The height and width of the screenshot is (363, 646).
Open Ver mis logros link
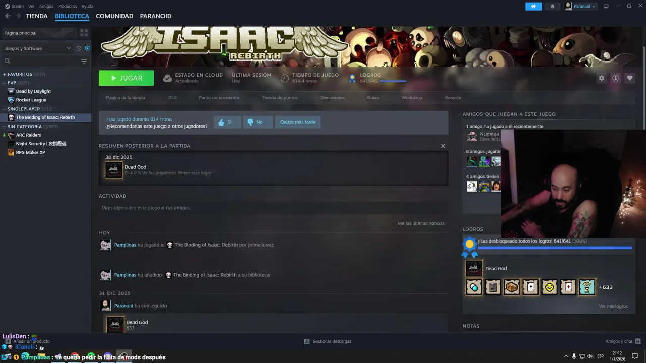(x=613, y=306)
